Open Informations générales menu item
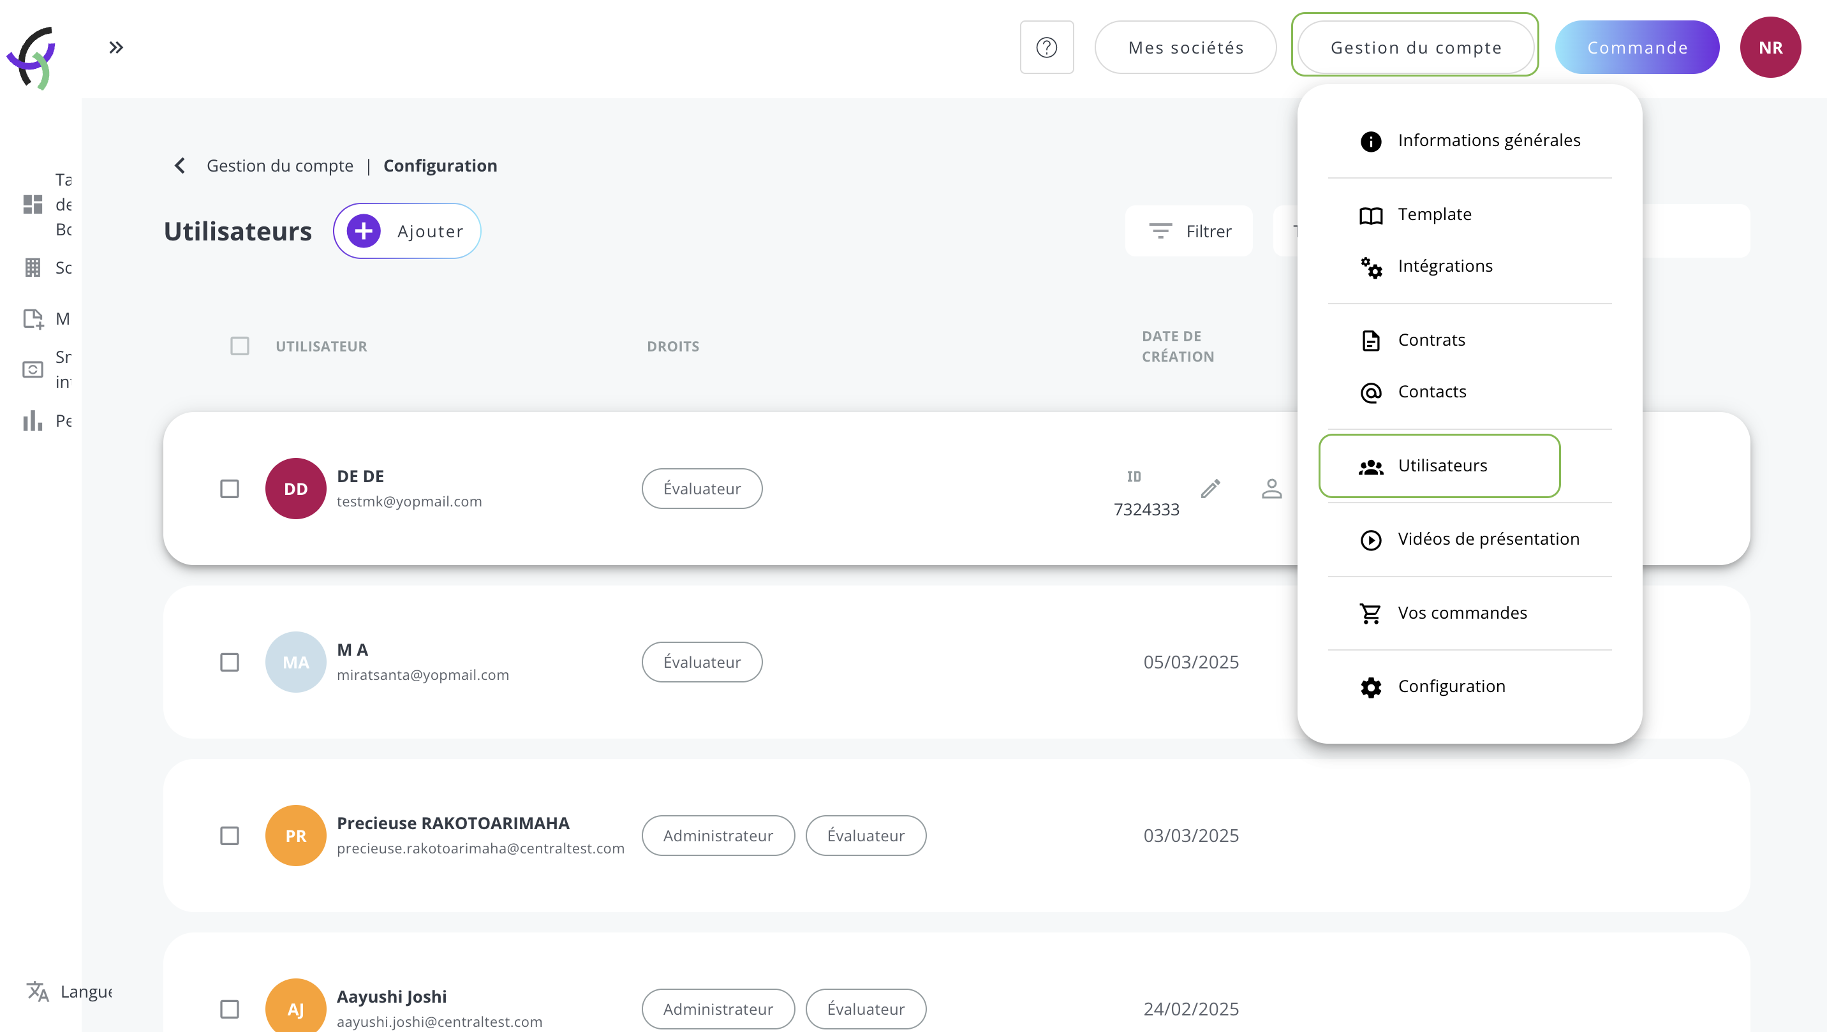The height and width of the screenshot is (1032, 1827). coord(1470,140)
